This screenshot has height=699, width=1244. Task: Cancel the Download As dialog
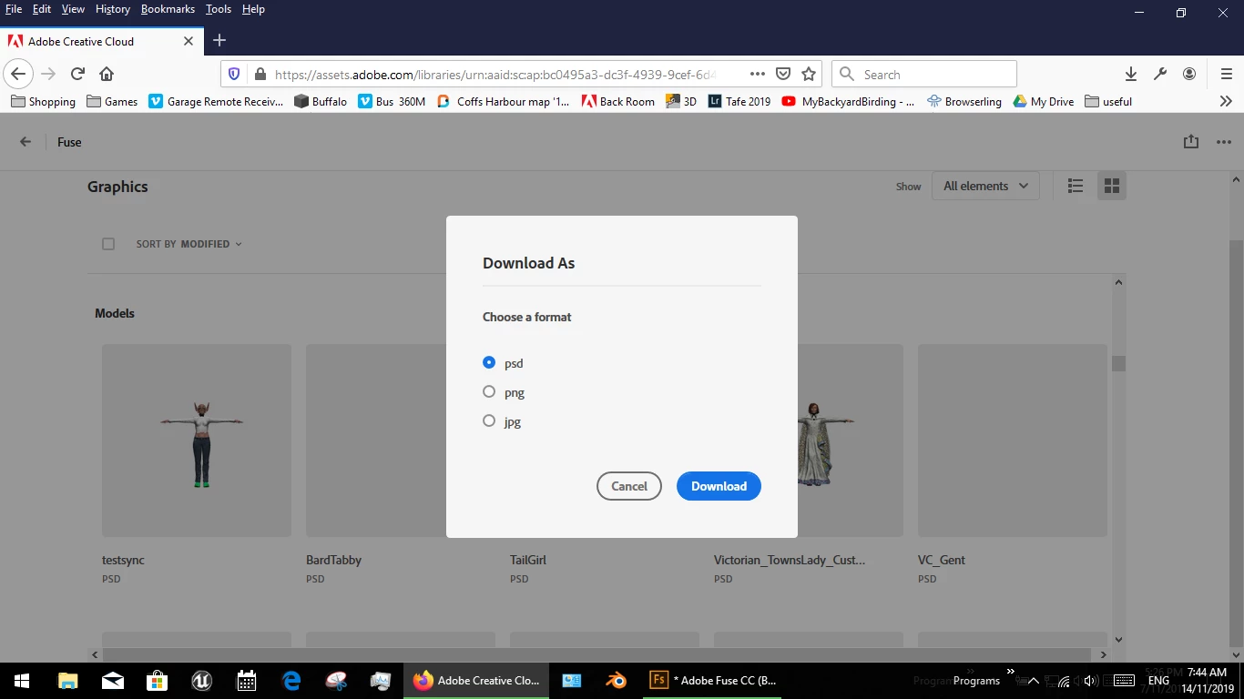click(628, 486)
